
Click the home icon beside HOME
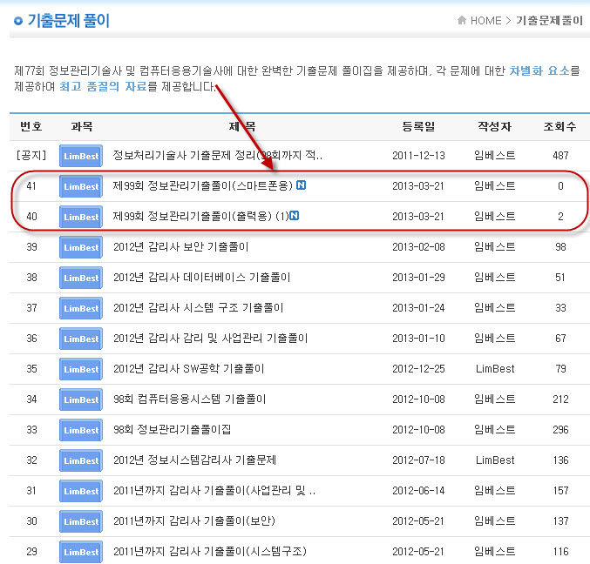462,20
